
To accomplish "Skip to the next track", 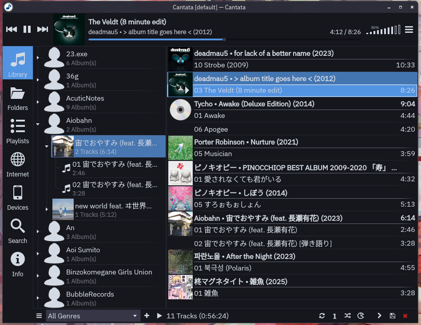I will coord(43,29).
